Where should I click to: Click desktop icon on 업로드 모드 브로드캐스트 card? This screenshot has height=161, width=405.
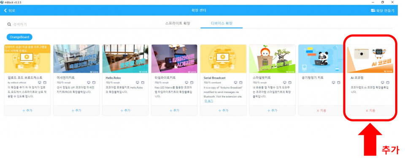pyautogui.click(x=40, y=82)
